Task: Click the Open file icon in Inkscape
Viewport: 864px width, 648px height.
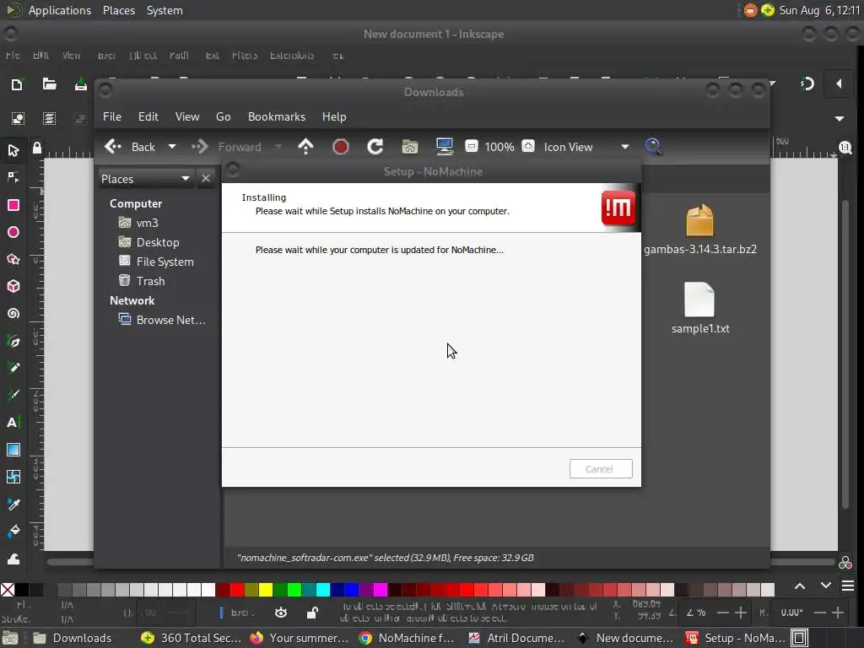Action: pos(50,84)
